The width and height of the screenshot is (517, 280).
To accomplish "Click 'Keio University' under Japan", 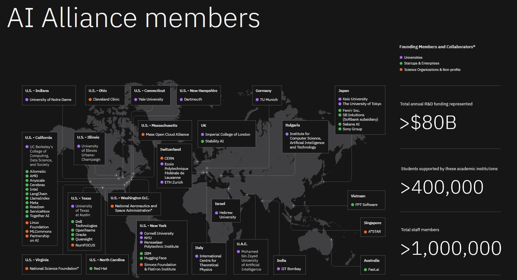I will (355, 99).
